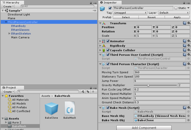Lock the Hierarchy panel
Image resolution: width=191 pixels, height=130 pixels.
click(x=91, y=3)
